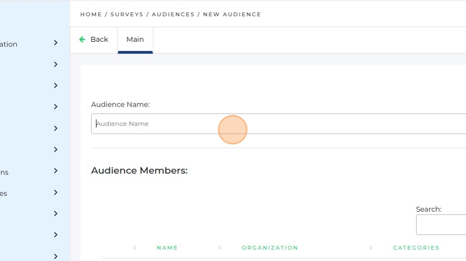Expand the sidebar item ending in "ation"
466x261 pixels.
pos(56,42)
